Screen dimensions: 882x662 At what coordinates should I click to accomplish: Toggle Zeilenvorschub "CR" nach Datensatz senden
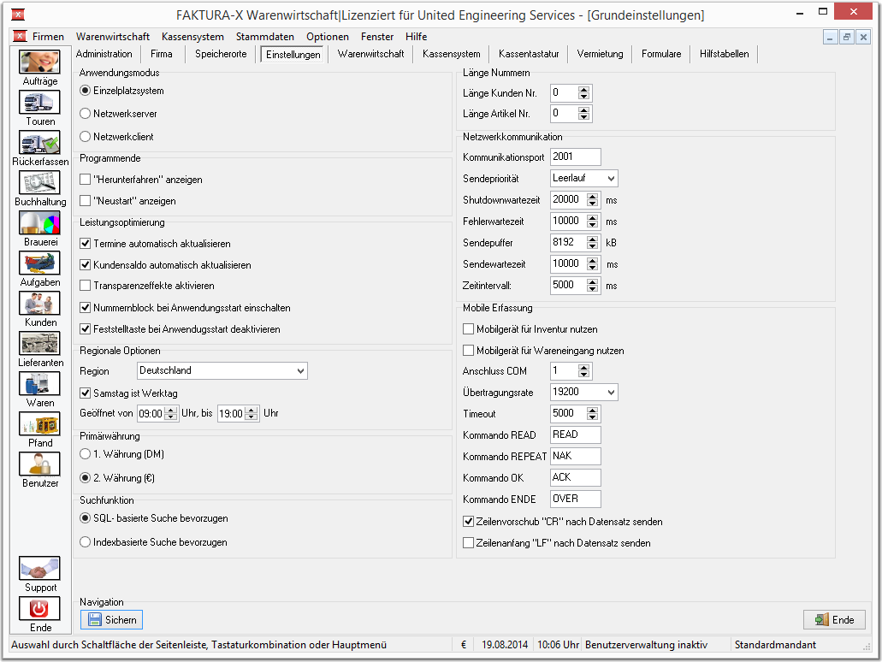click(x=468, y=522)
